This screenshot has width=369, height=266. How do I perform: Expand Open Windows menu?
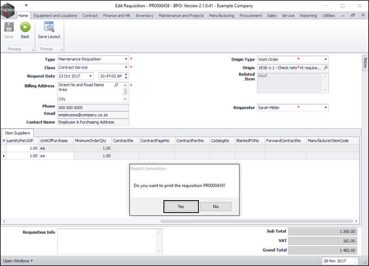18,261
